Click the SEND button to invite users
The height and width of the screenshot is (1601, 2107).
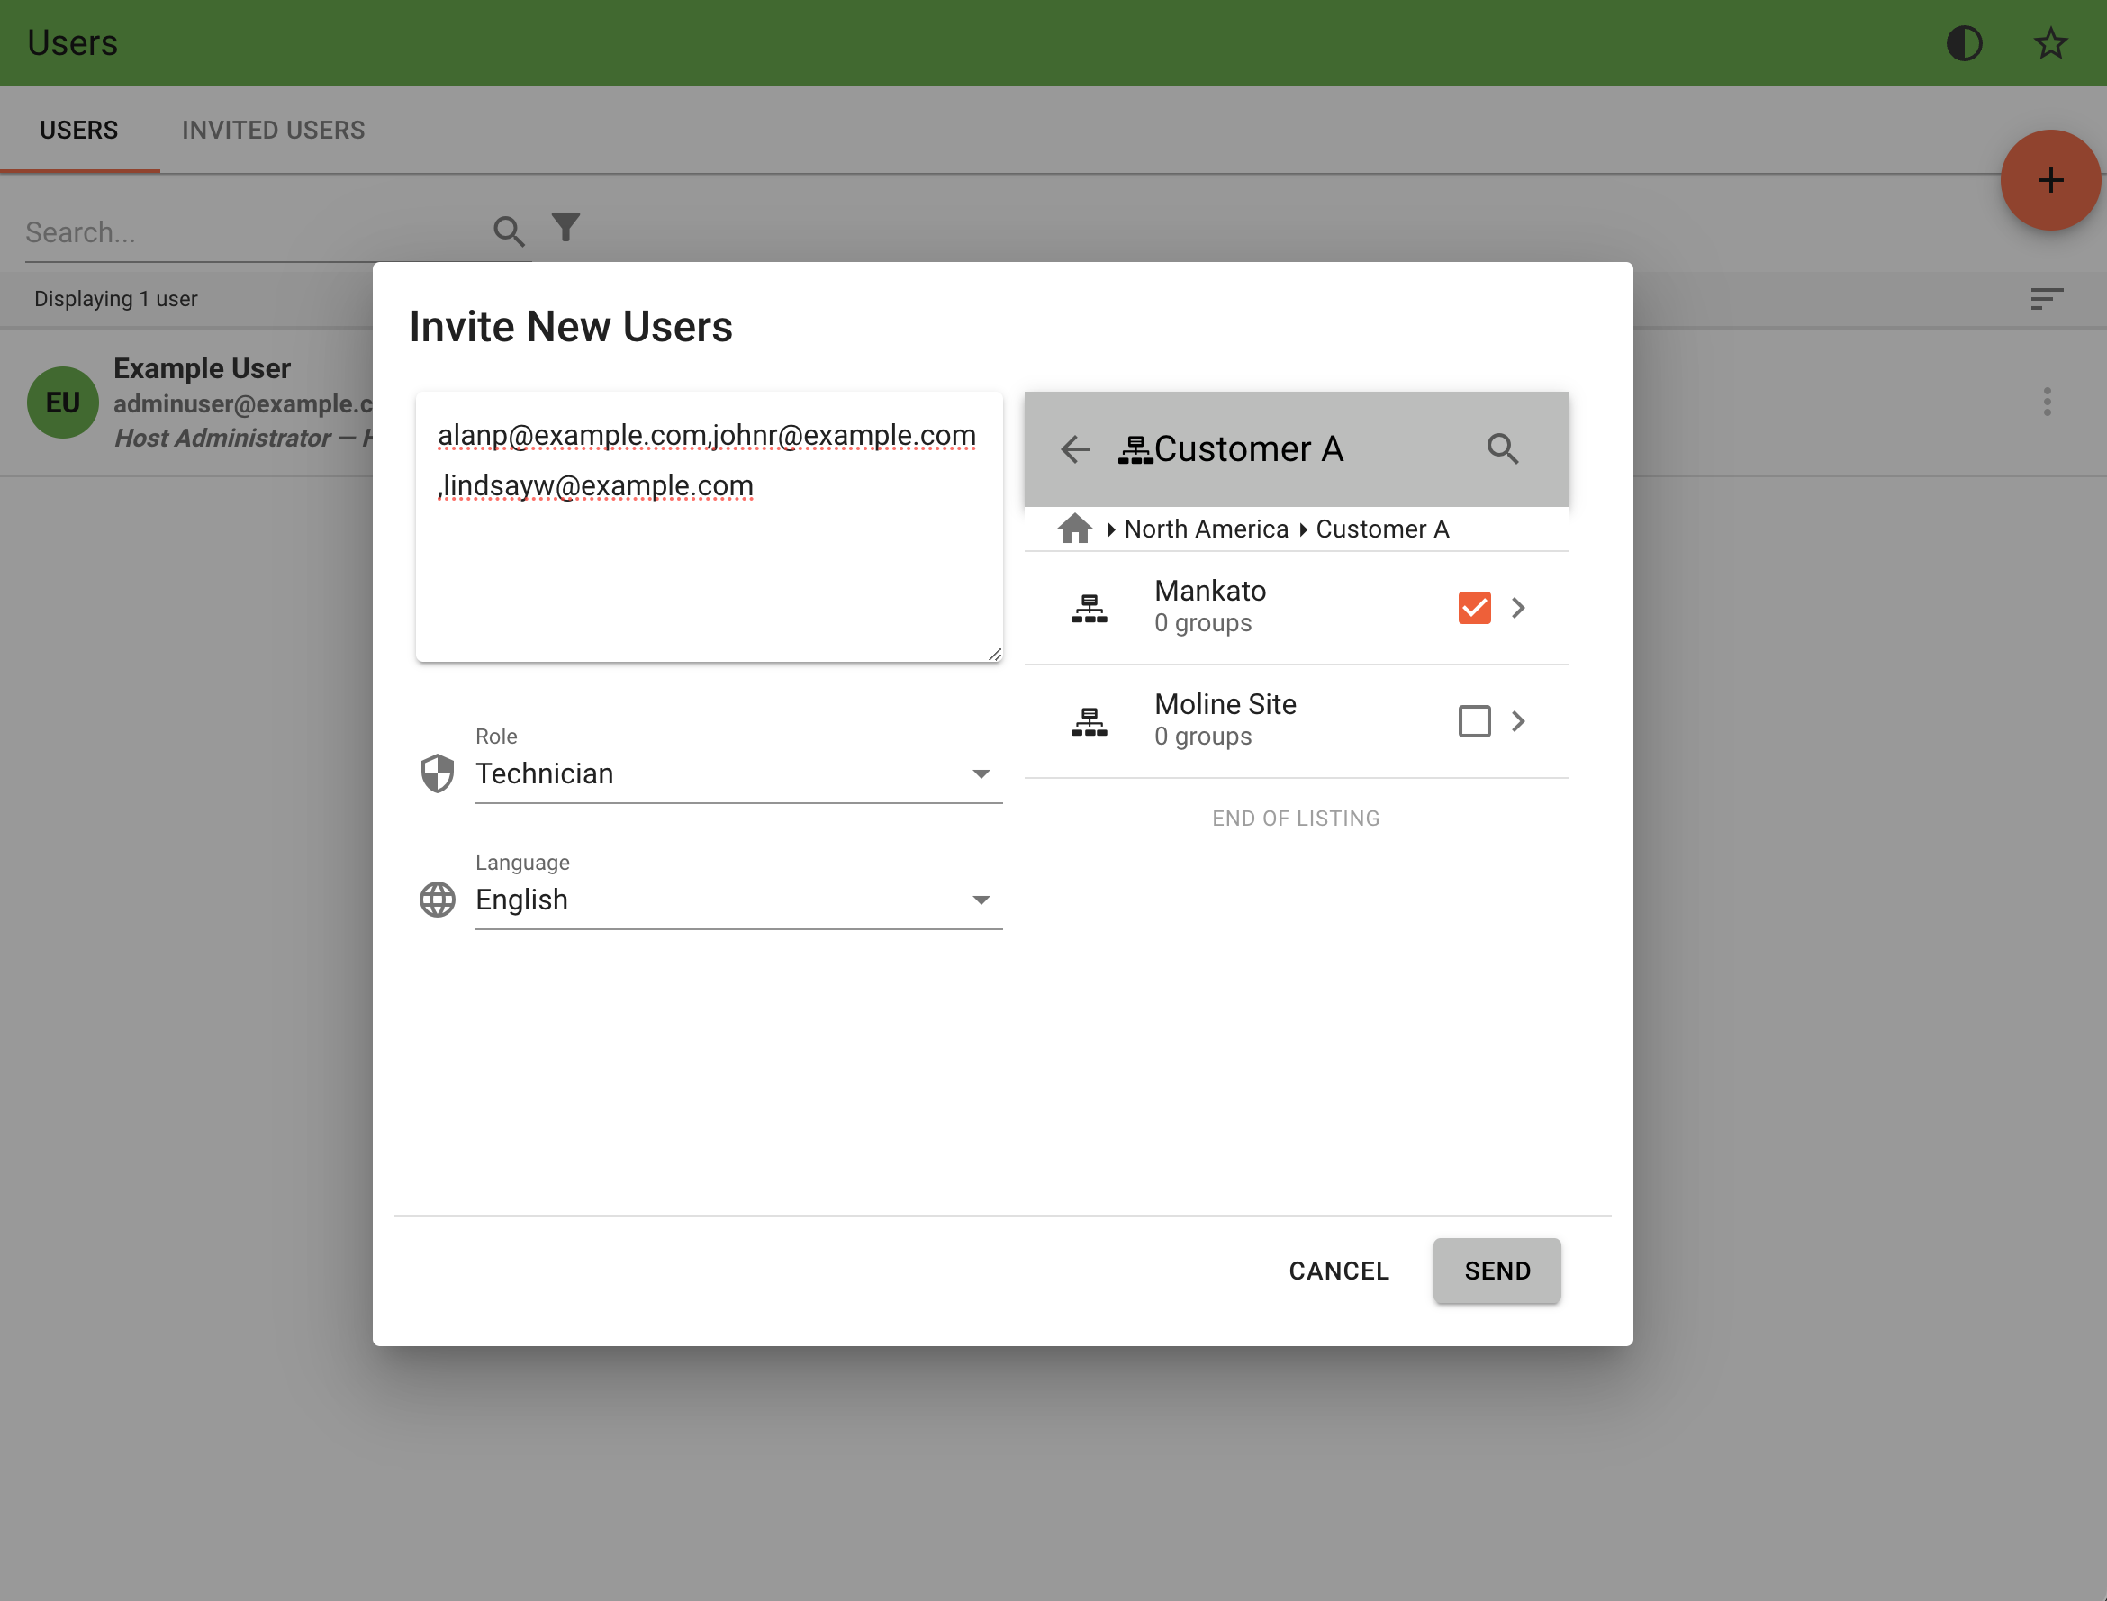coord(1497,1270)
